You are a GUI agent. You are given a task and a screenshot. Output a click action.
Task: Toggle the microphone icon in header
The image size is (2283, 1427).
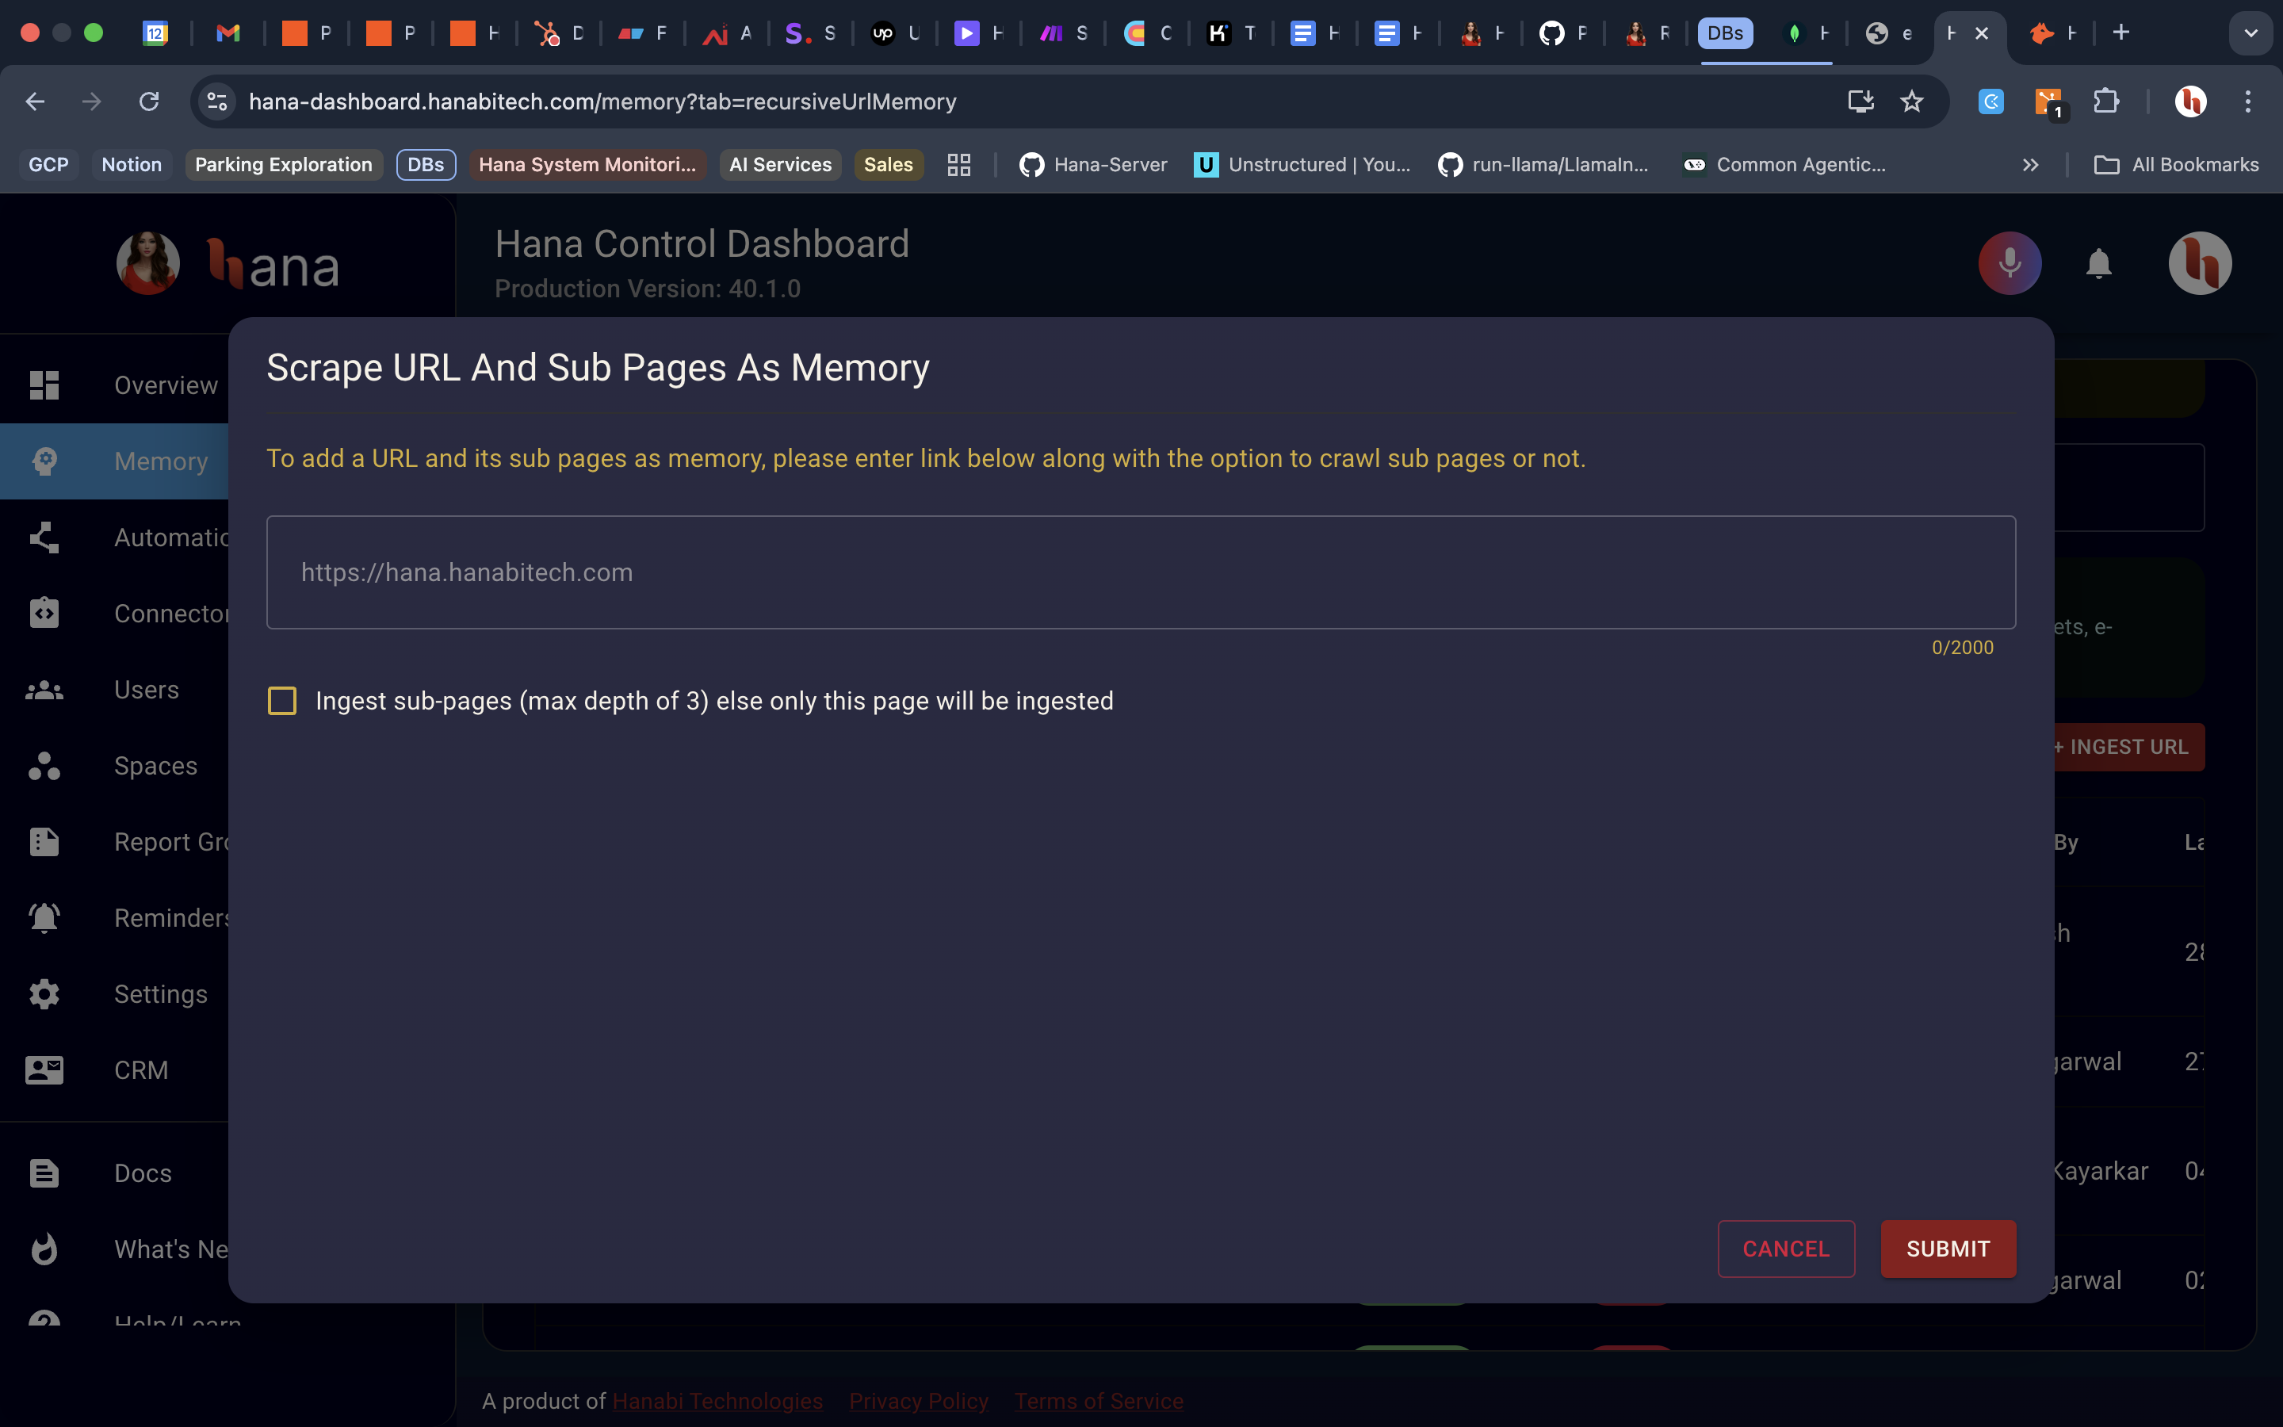[2010, 263]
